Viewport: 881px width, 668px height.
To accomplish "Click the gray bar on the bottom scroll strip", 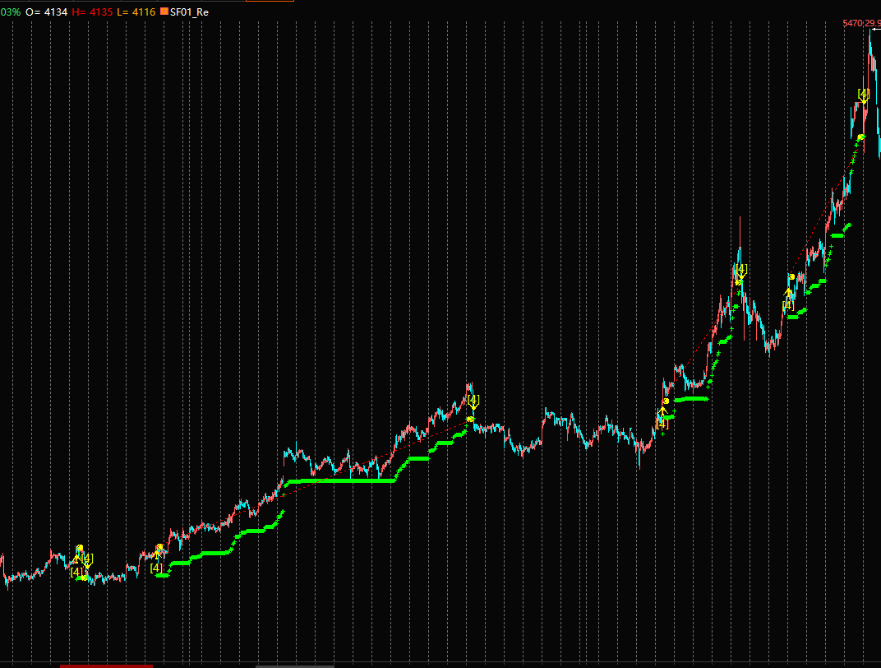I will [x=294, y=665].
